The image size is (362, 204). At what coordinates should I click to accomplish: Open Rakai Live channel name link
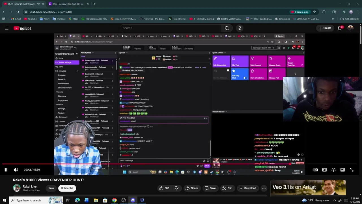(x=29, y=186)
